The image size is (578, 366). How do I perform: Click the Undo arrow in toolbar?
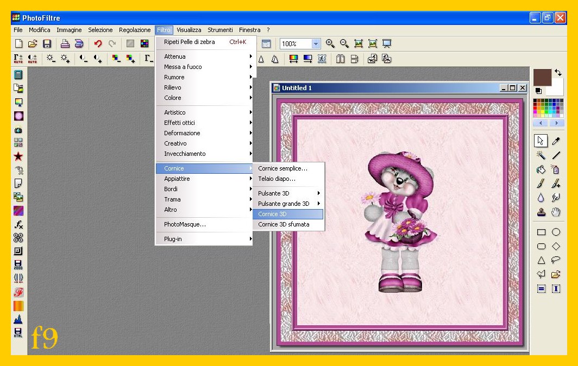click(98, 44)
